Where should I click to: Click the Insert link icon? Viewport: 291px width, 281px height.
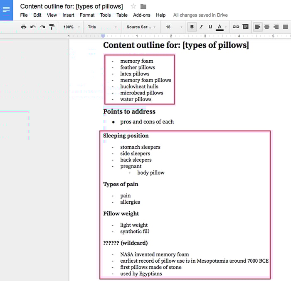(x=236, y=27)
